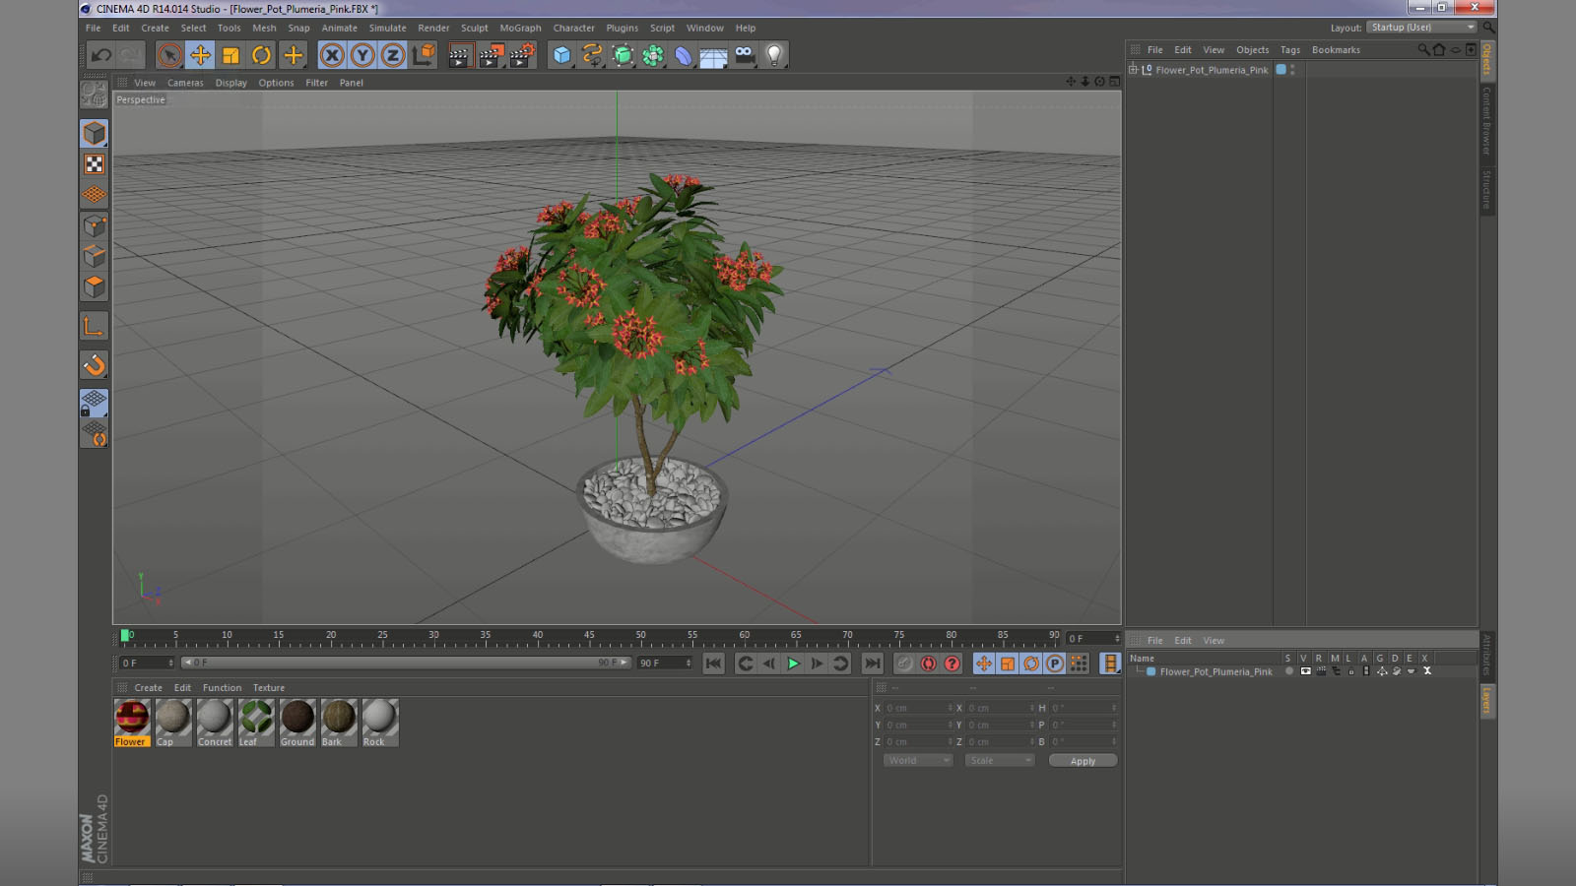Toggle X-axis lock

click(x=332, y=55)
